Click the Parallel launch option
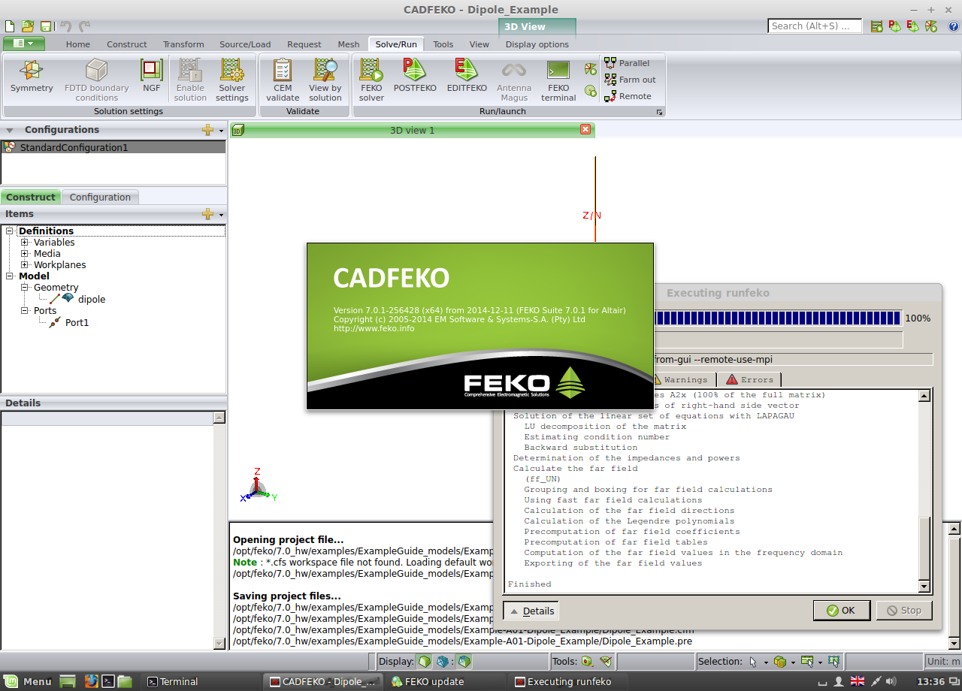The height and width of the screenshot is (691, 962). click(627, 63)
